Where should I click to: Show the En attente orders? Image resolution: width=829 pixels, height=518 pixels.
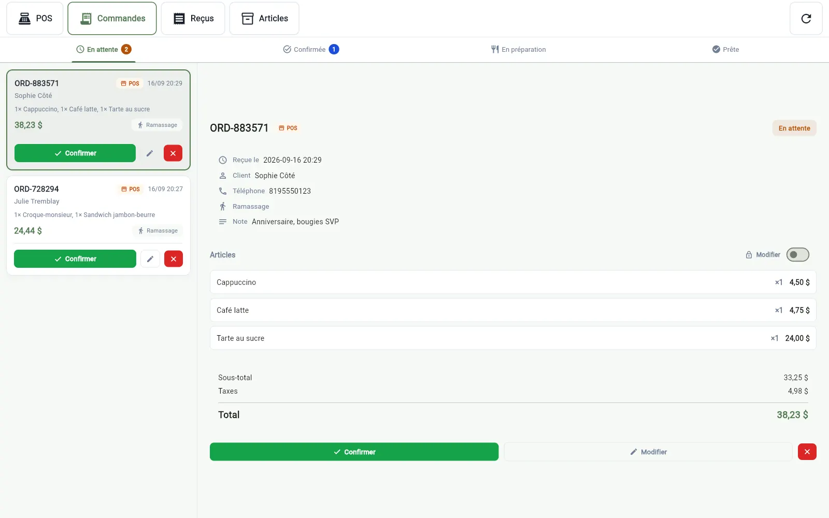click(104, 50)
